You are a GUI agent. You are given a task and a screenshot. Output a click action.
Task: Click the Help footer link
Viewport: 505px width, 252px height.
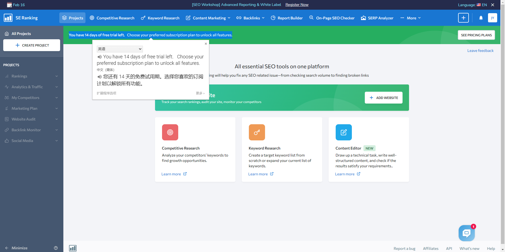tap(491, 249)
